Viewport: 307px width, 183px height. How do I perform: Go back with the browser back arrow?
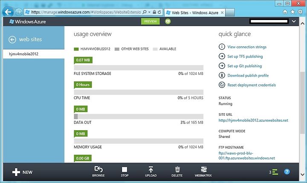click(8, 12)
